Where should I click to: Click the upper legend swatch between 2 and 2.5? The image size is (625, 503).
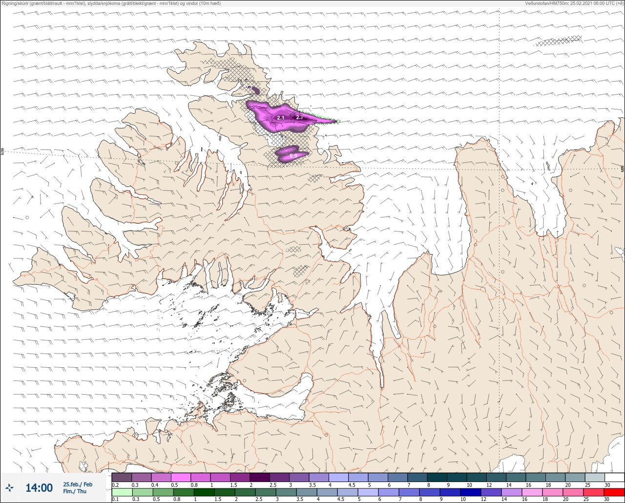coord(260,477)
